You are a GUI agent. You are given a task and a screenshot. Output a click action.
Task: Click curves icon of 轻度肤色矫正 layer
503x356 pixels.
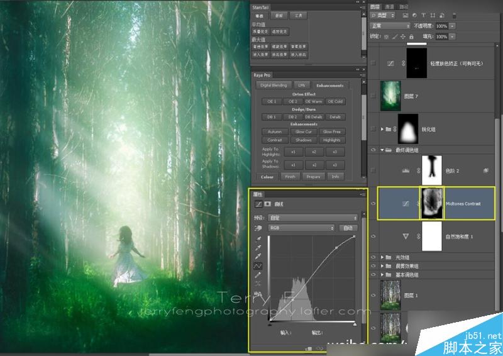point(390,64)
